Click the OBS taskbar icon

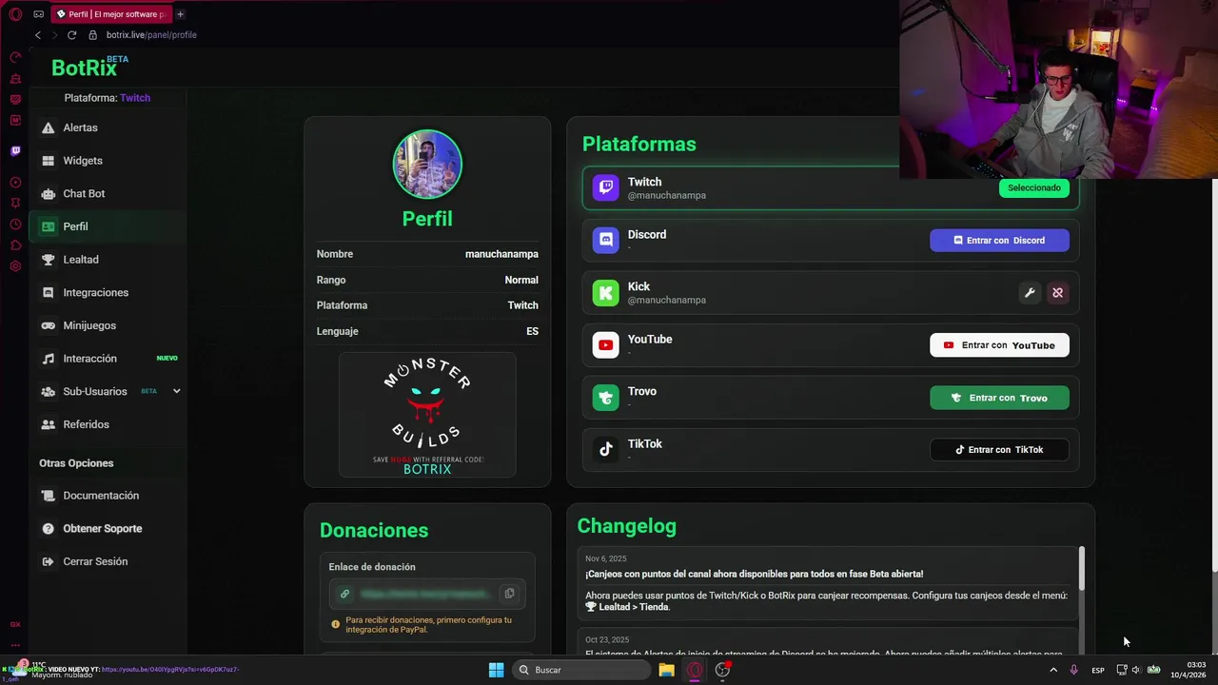tap(723, 670)
